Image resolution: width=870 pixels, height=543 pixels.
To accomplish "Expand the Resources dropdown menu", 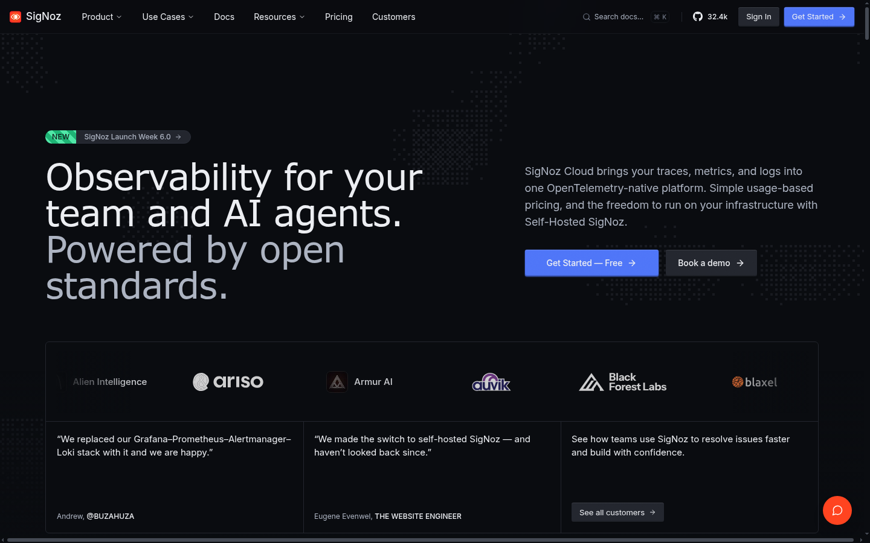I will [x=279, y=17].
